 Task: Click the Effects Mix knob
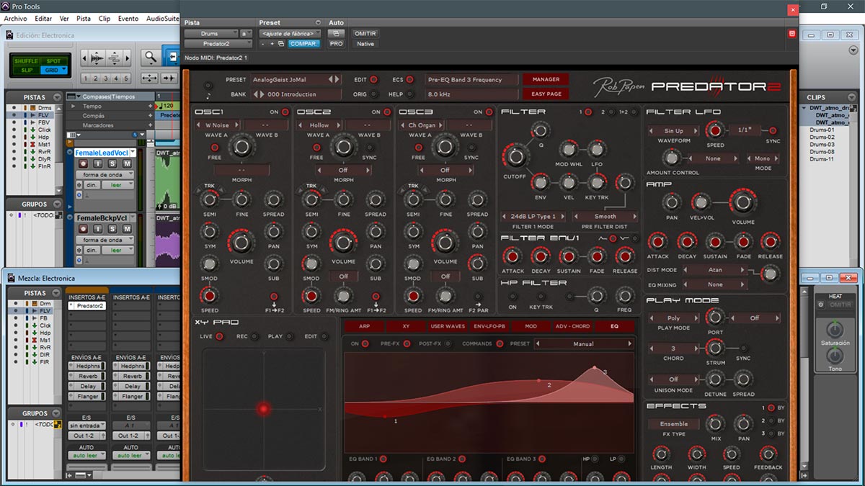[714, 423]
